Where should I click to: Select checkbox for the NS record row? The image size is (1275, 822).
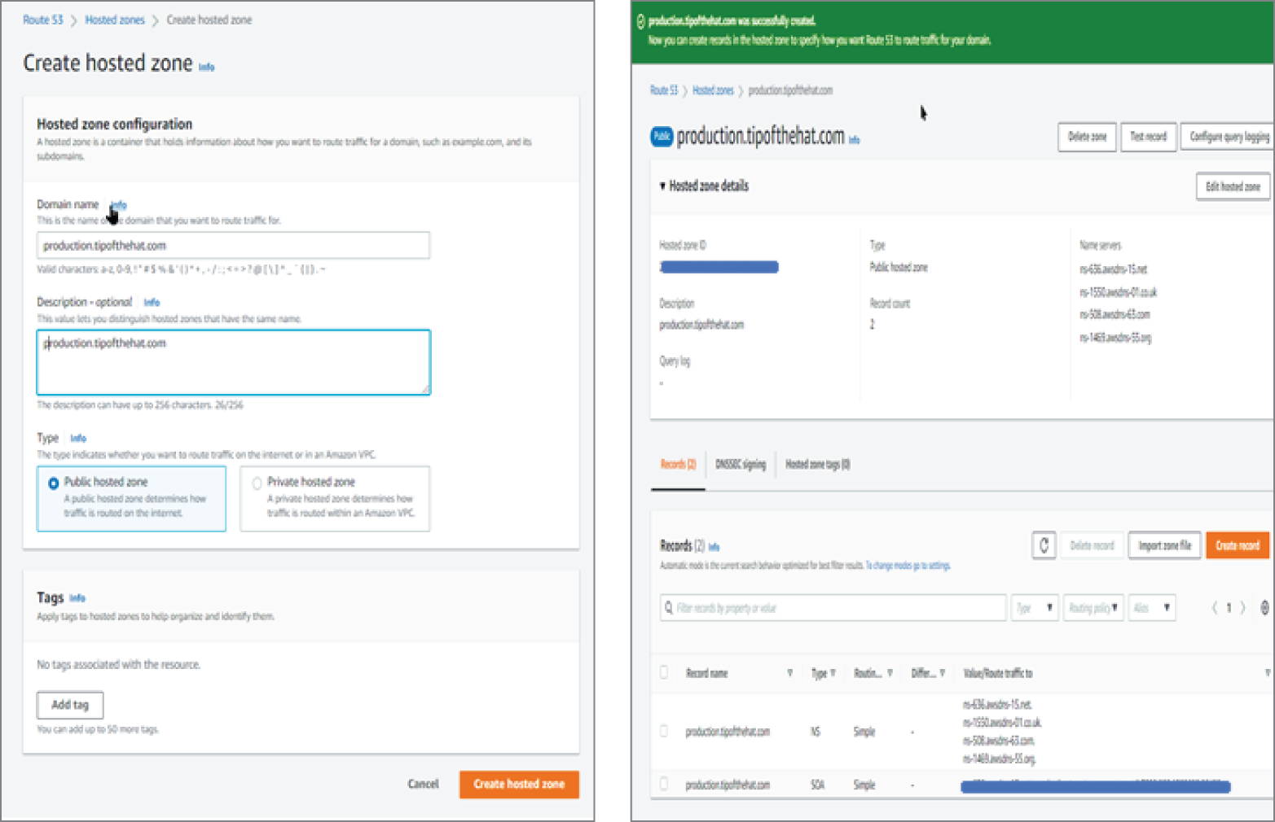pos(663,731)
